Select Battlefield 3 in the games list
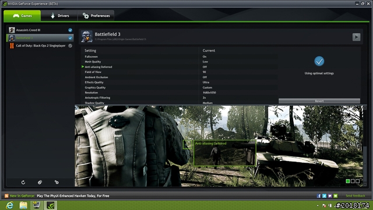Screen dimensions: 373x210 tap(40, 38)
